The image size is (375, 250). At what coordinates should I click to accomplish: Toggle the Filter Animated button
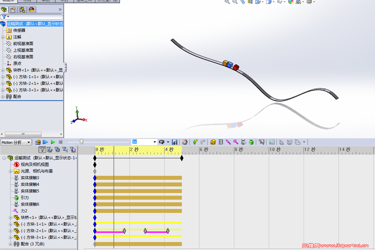pos(50,150)
